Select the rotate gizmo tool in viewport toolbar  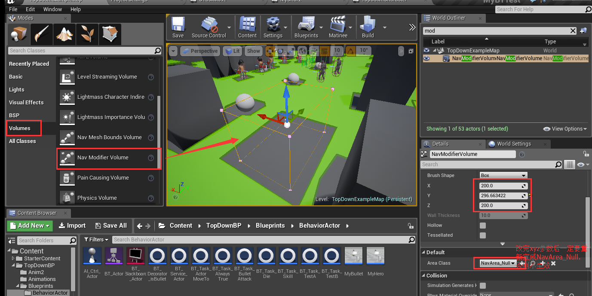click(x=280, y=51)
